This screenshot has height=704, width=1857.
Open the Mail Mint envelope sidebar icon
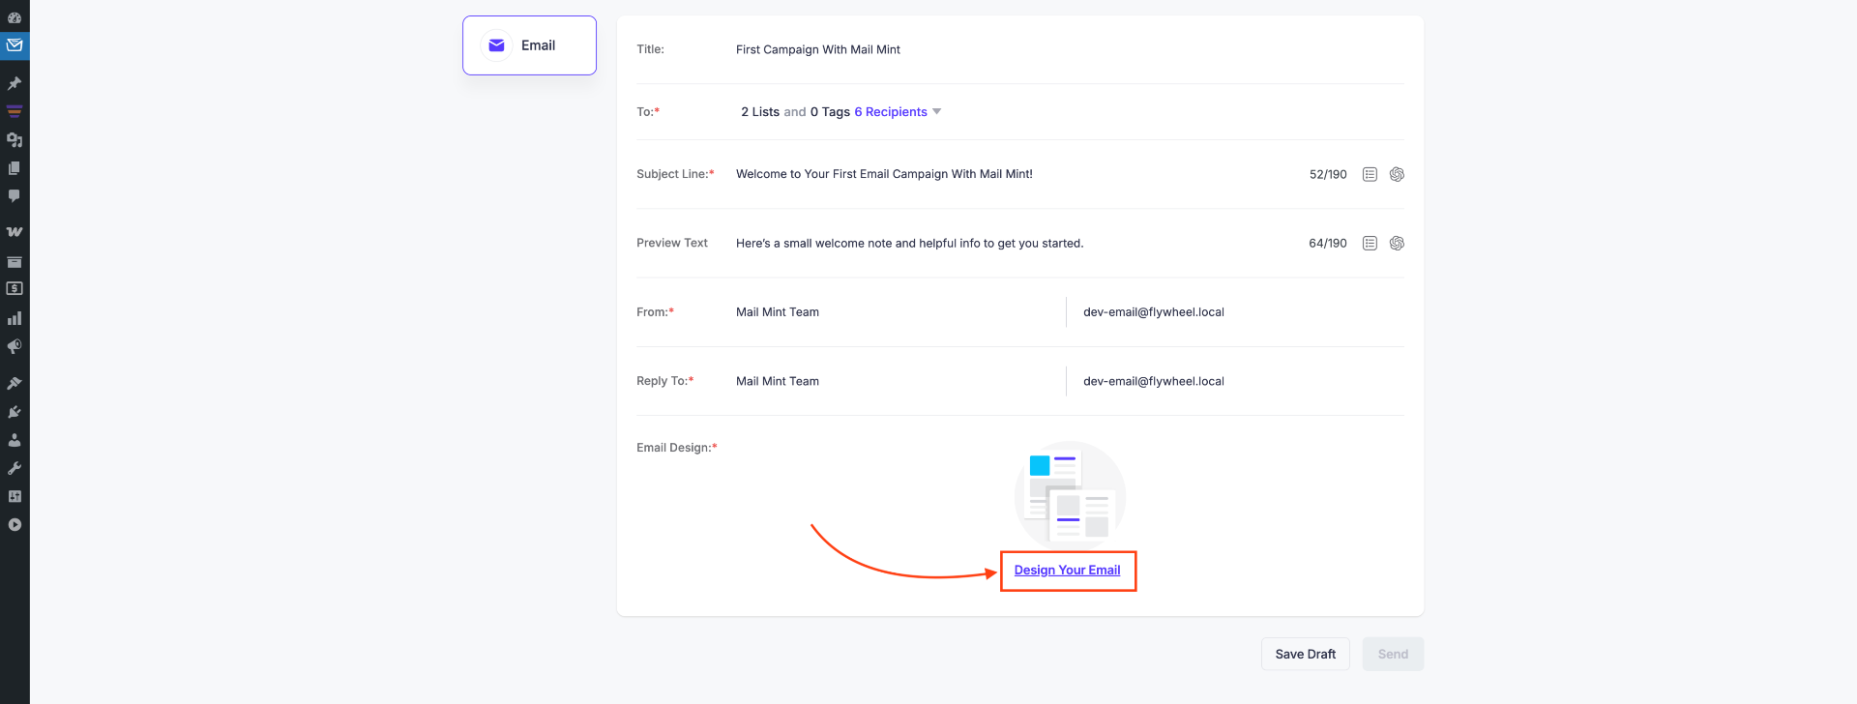point(15,45)
